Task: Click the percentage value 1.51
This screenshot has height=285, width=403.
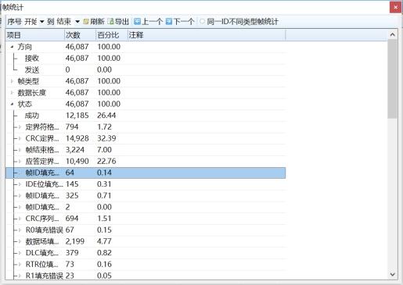Action: (x=104, y=219)
